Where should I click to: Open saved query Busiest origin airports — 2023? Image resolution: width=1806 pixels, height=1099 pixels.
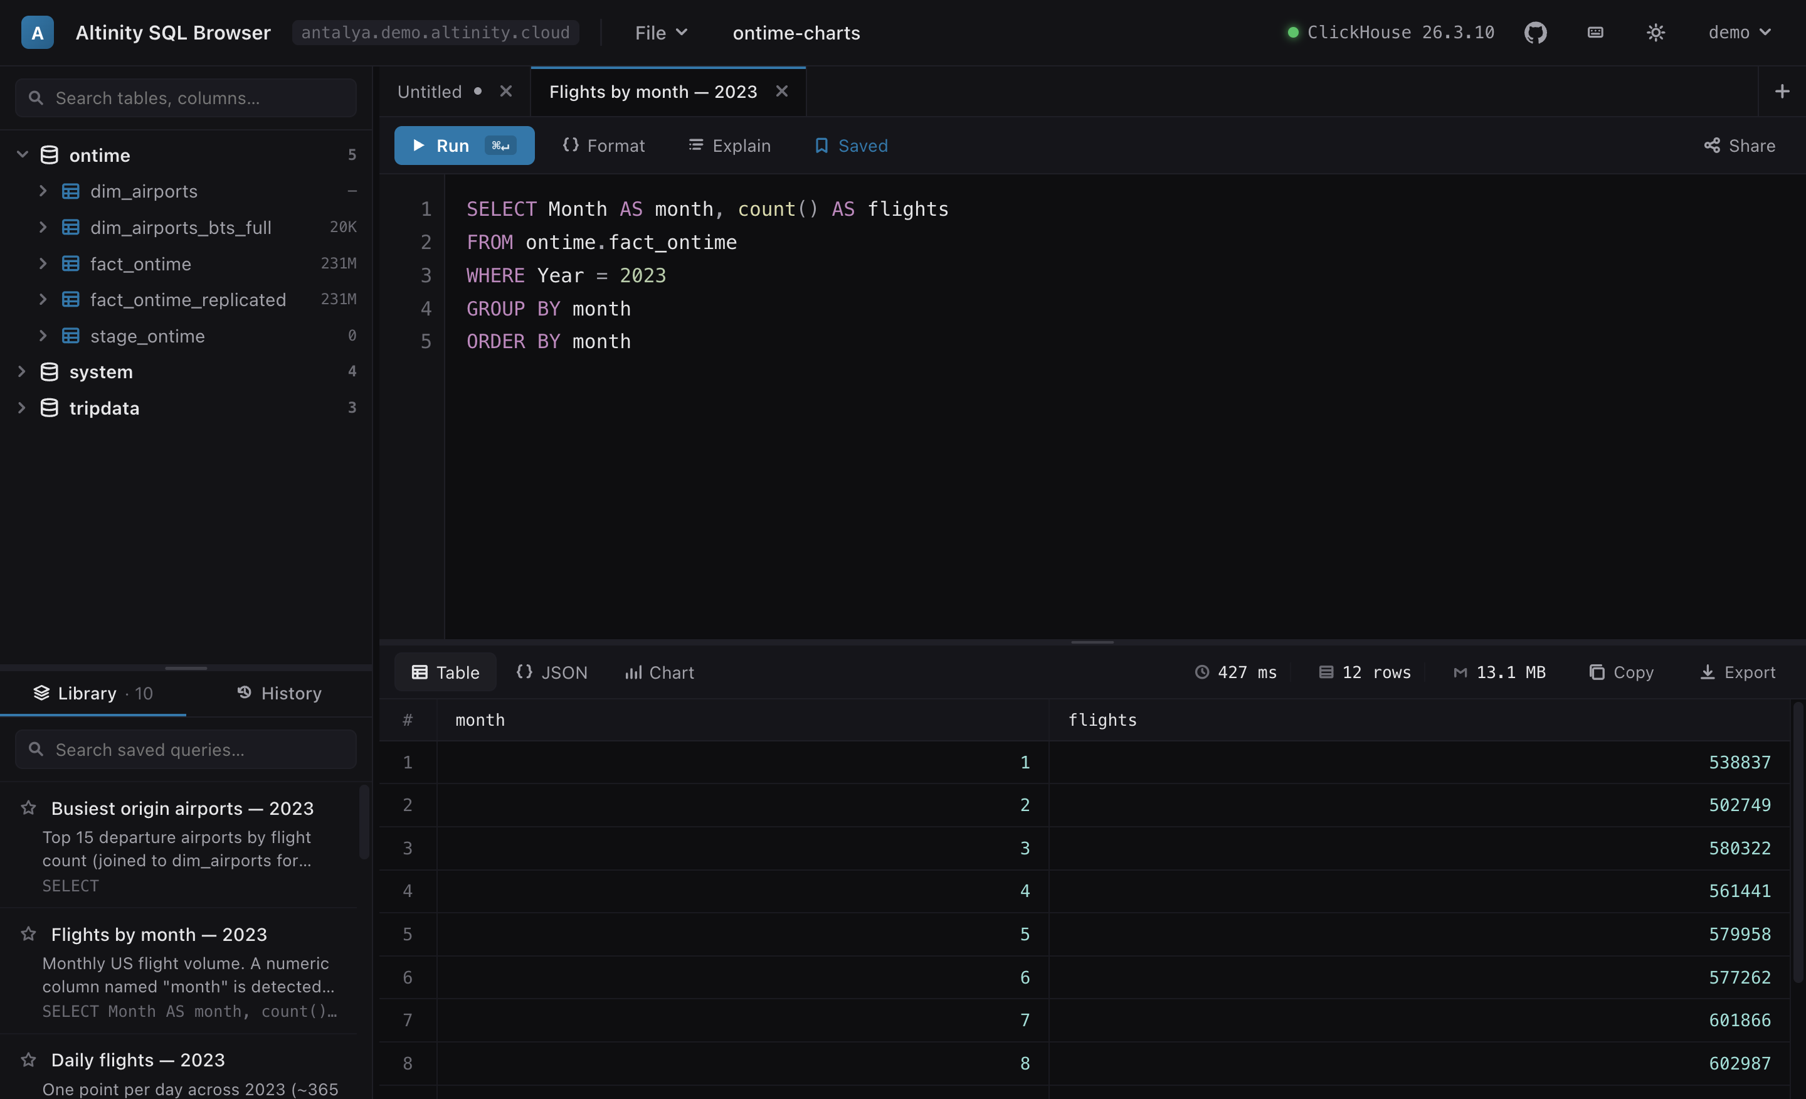tap(182, 808)
